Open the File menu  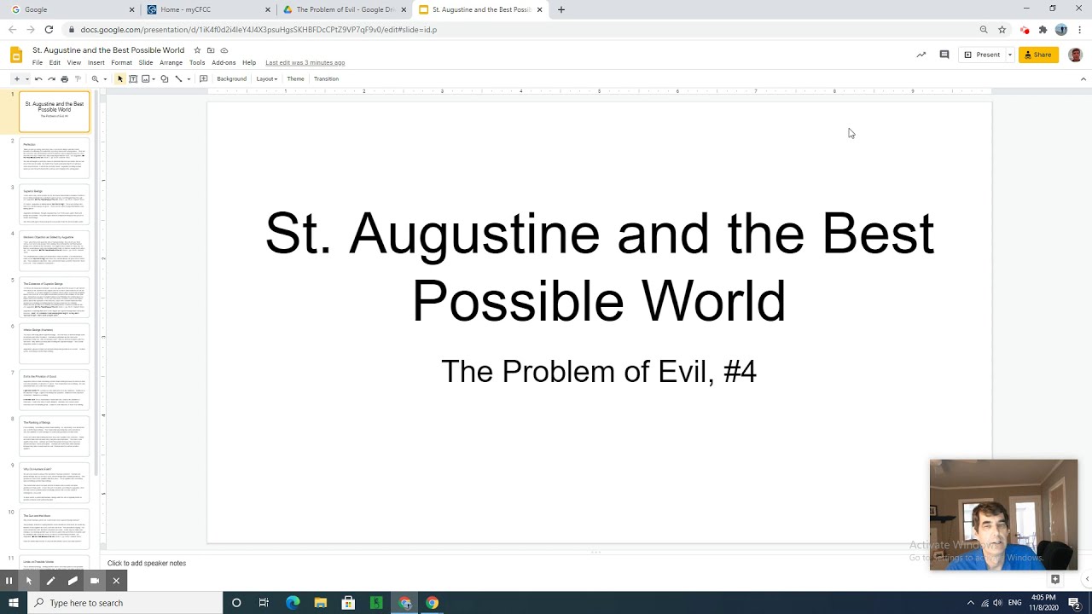[38, 62]
